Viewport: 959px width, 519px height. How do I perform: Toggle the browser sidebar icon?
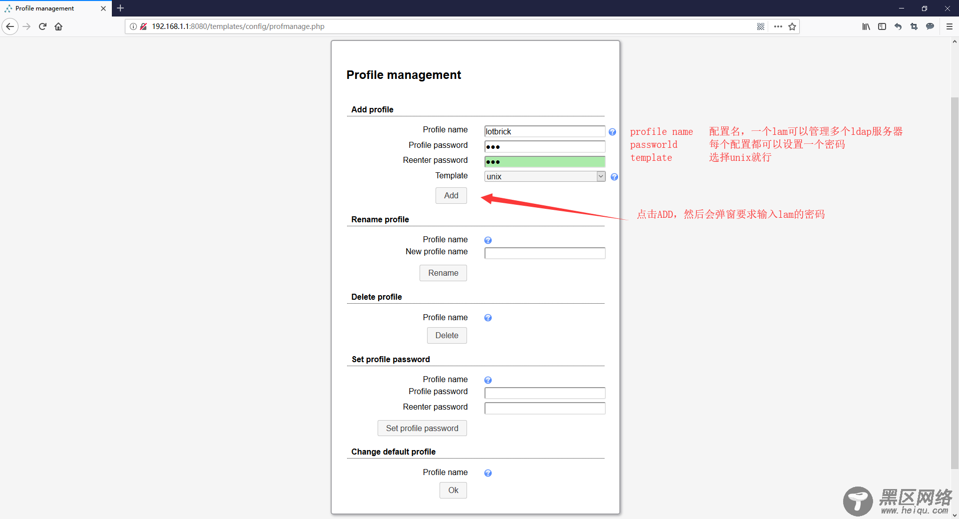882,26
